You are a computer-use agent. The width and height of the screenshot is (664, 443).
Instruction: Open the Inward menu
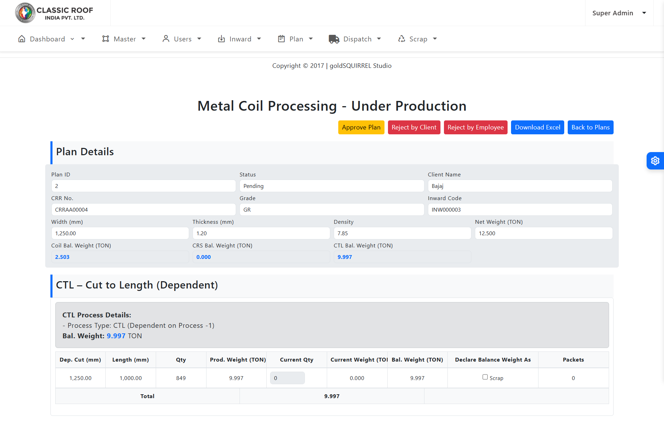click(x=240, y=39)
